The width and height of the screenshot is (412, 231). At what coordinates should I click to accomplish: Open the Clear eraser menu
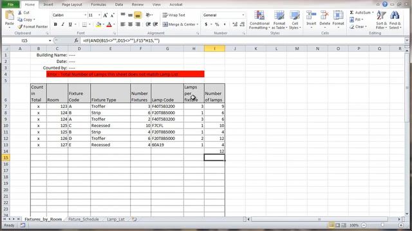pyautogui.click(x=358, y=27)
